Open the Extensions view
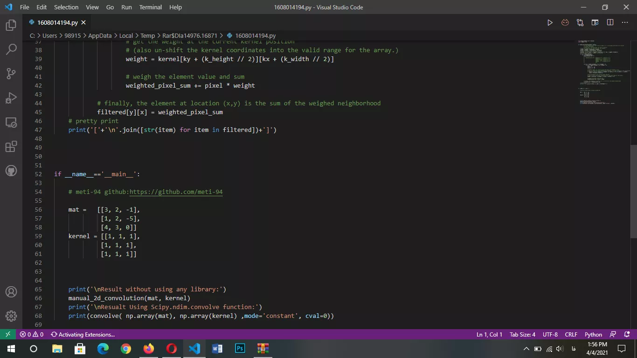Viewport: 637px width, 358px height. [x=11, y=147]
